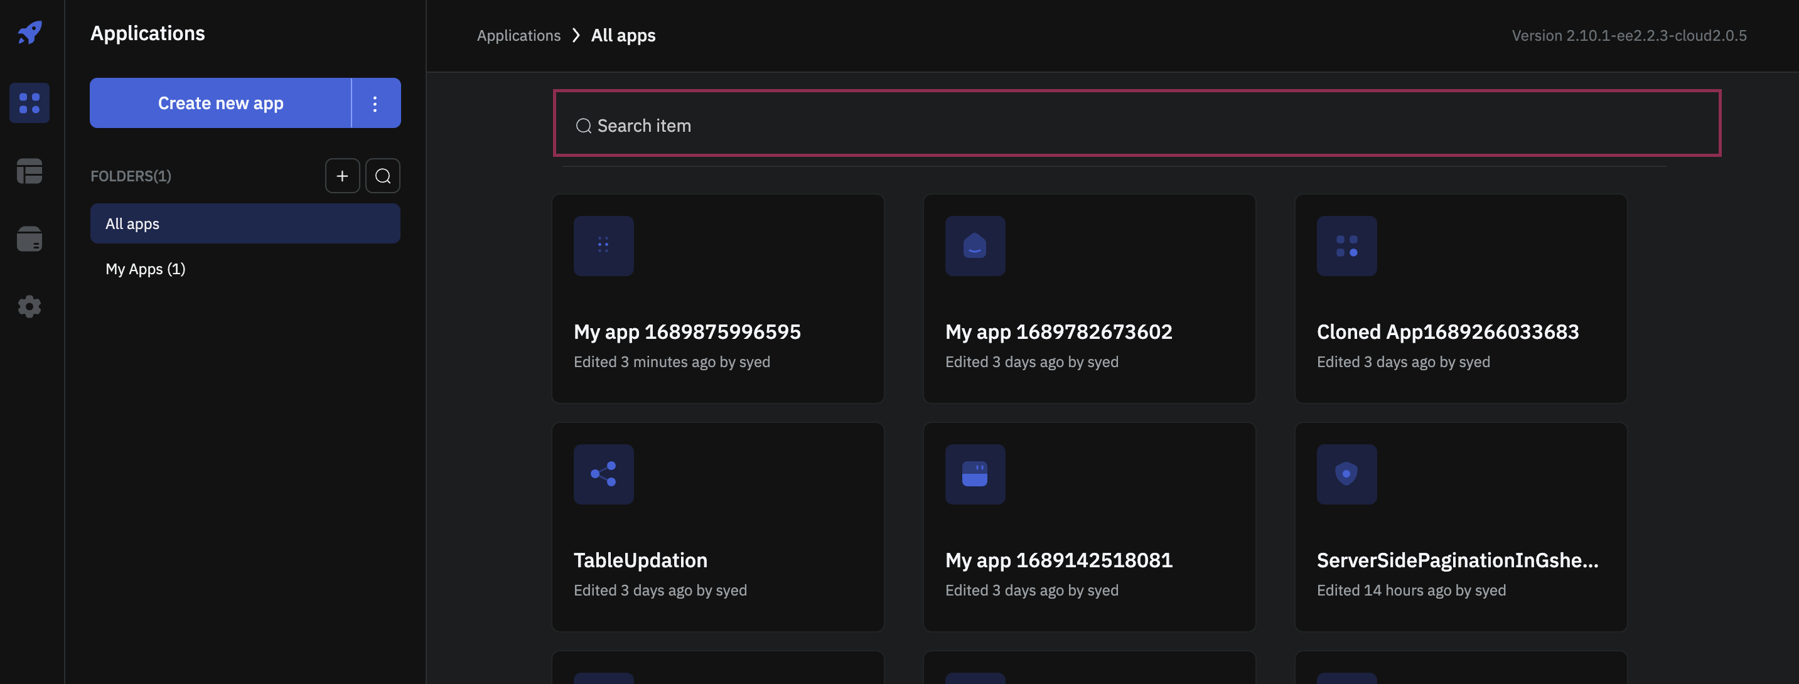1799x684 pixels.
Task: Click inside the Search item input field
Action: tap(908, 126)
